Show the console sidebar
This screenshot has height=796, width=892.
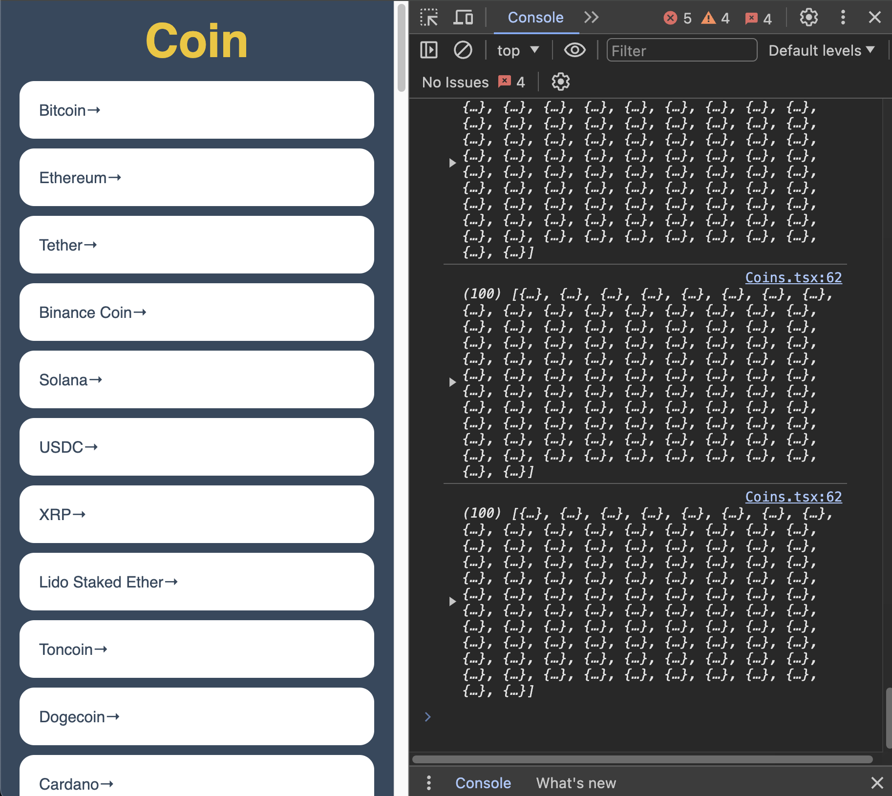point(428,50)
